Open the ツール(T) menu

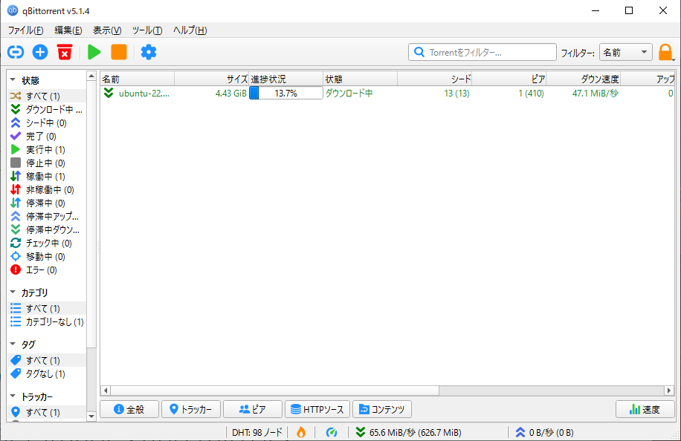[146, 30]
